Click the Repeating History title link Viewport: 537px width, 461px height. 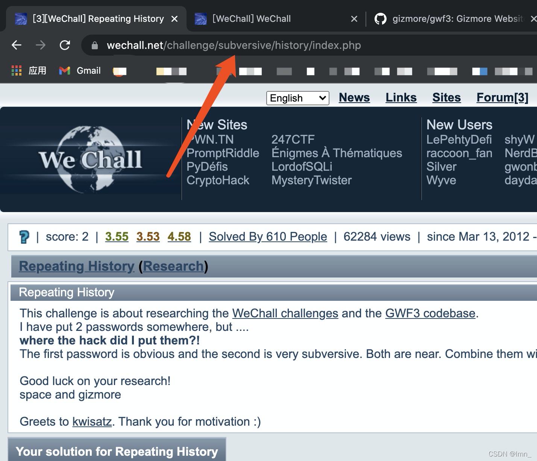point(77,266)
